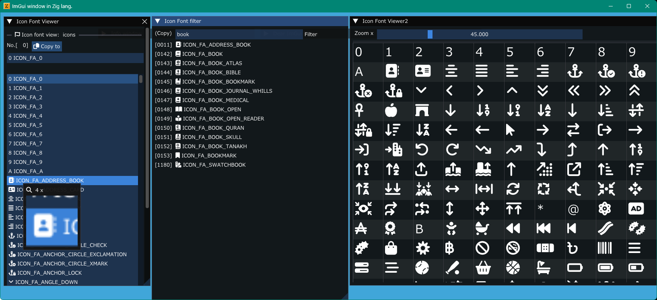Click the book filter text field
The height and width of the screenshot is (300, 657).
(x=239, y=34)
